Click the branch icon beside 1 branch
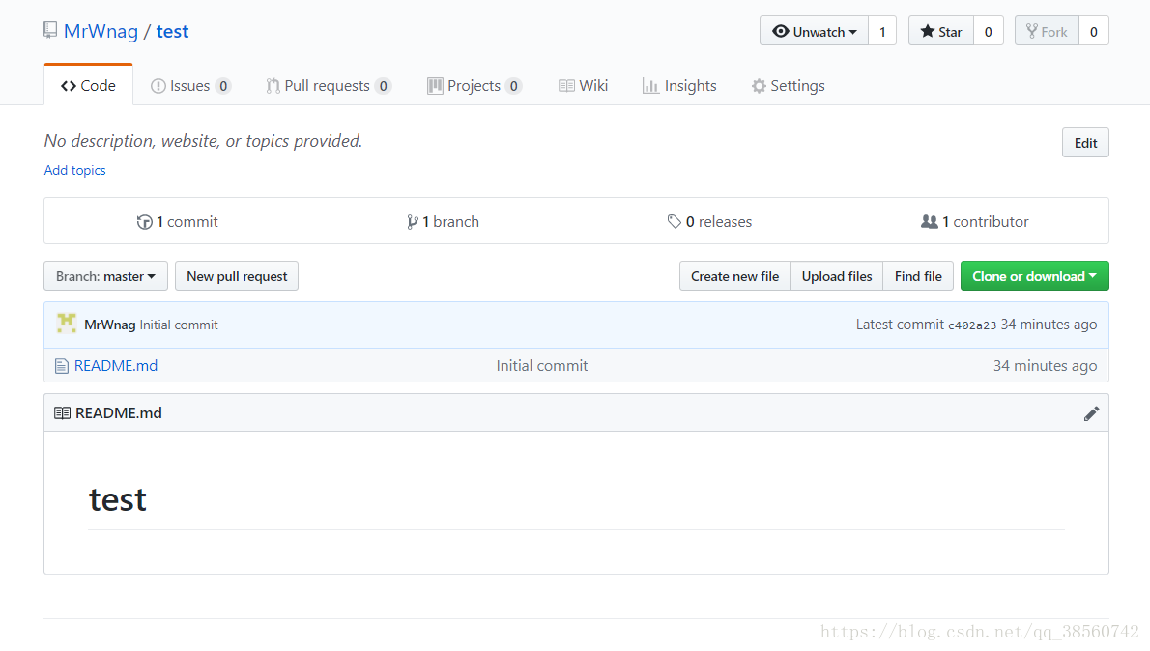The image size is (1150, 651). (413, 222)
